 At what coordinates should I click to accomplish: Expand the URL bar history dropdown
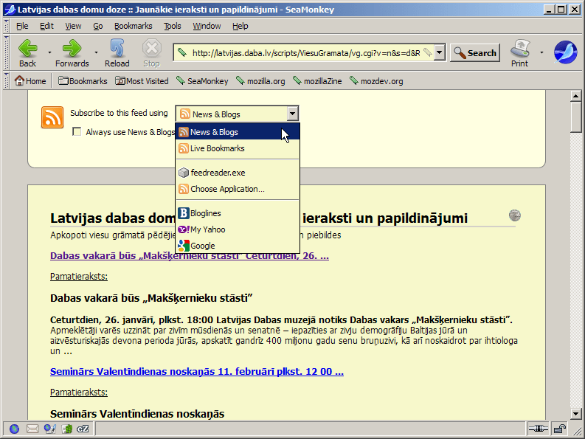pyautogui.click(x=440, y=52)
